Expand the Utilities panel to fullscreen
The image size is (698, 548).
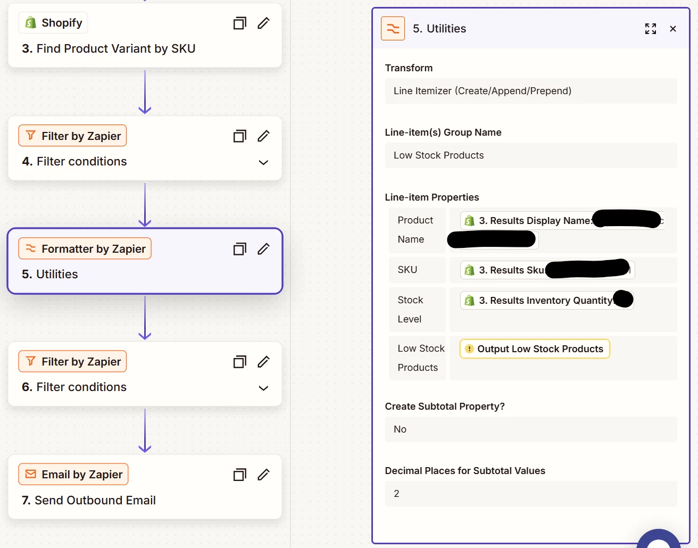point(650,29)
